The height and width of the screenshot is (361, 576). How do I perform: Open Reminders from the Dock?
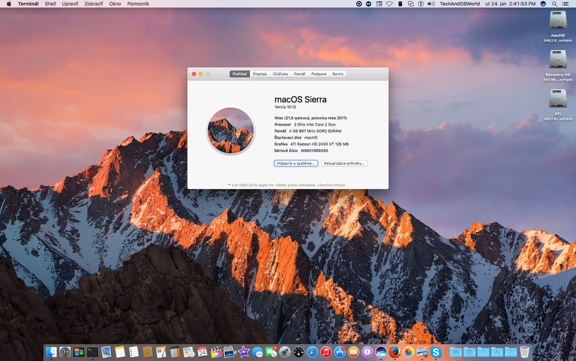[x=134, y=352]
